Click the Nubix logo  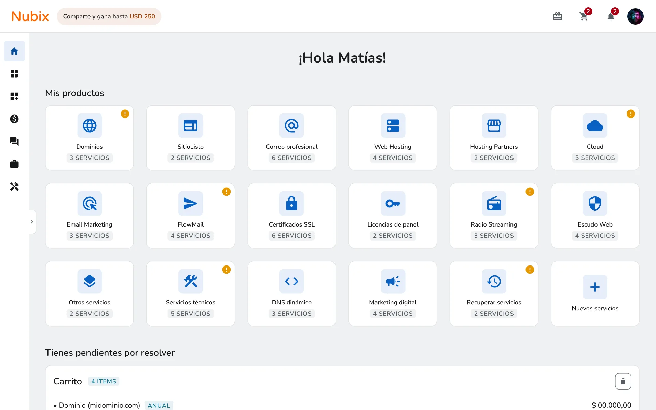(30, 16)
